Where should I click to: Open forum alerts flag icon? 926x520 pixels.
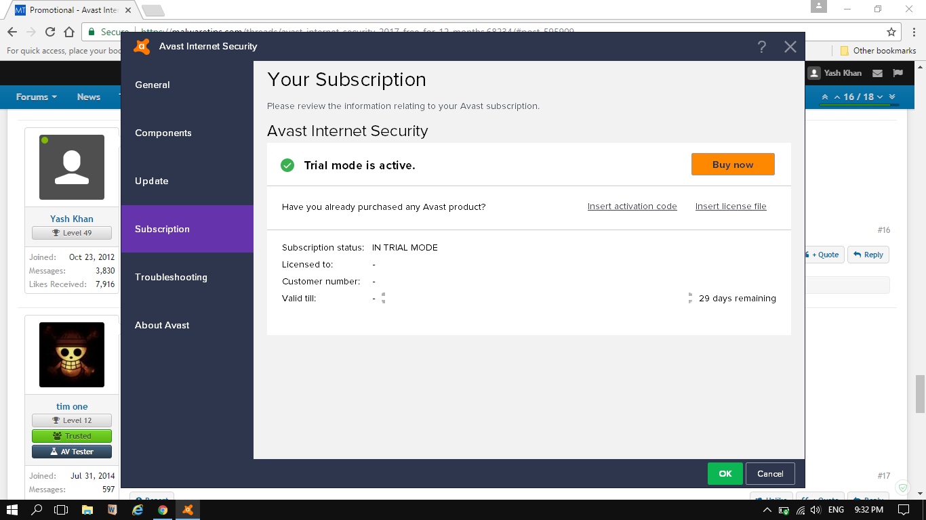(x=898, y=73)
